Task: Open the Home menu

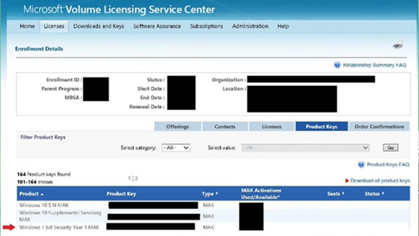Action: coord(27,26)
